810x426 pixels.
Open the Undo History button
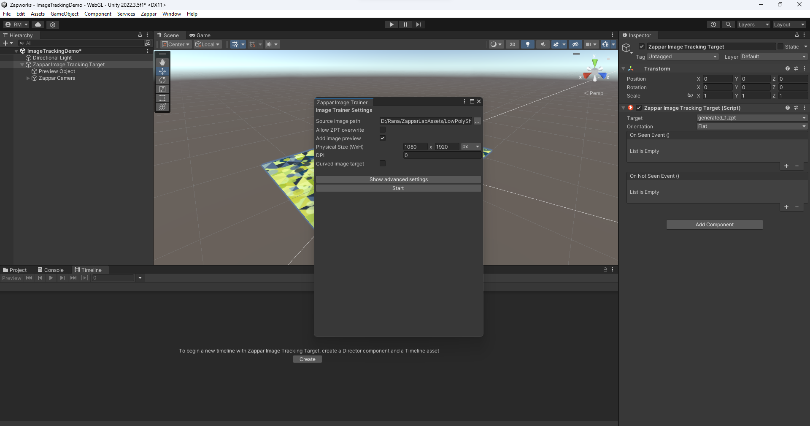tap(713, 24)
